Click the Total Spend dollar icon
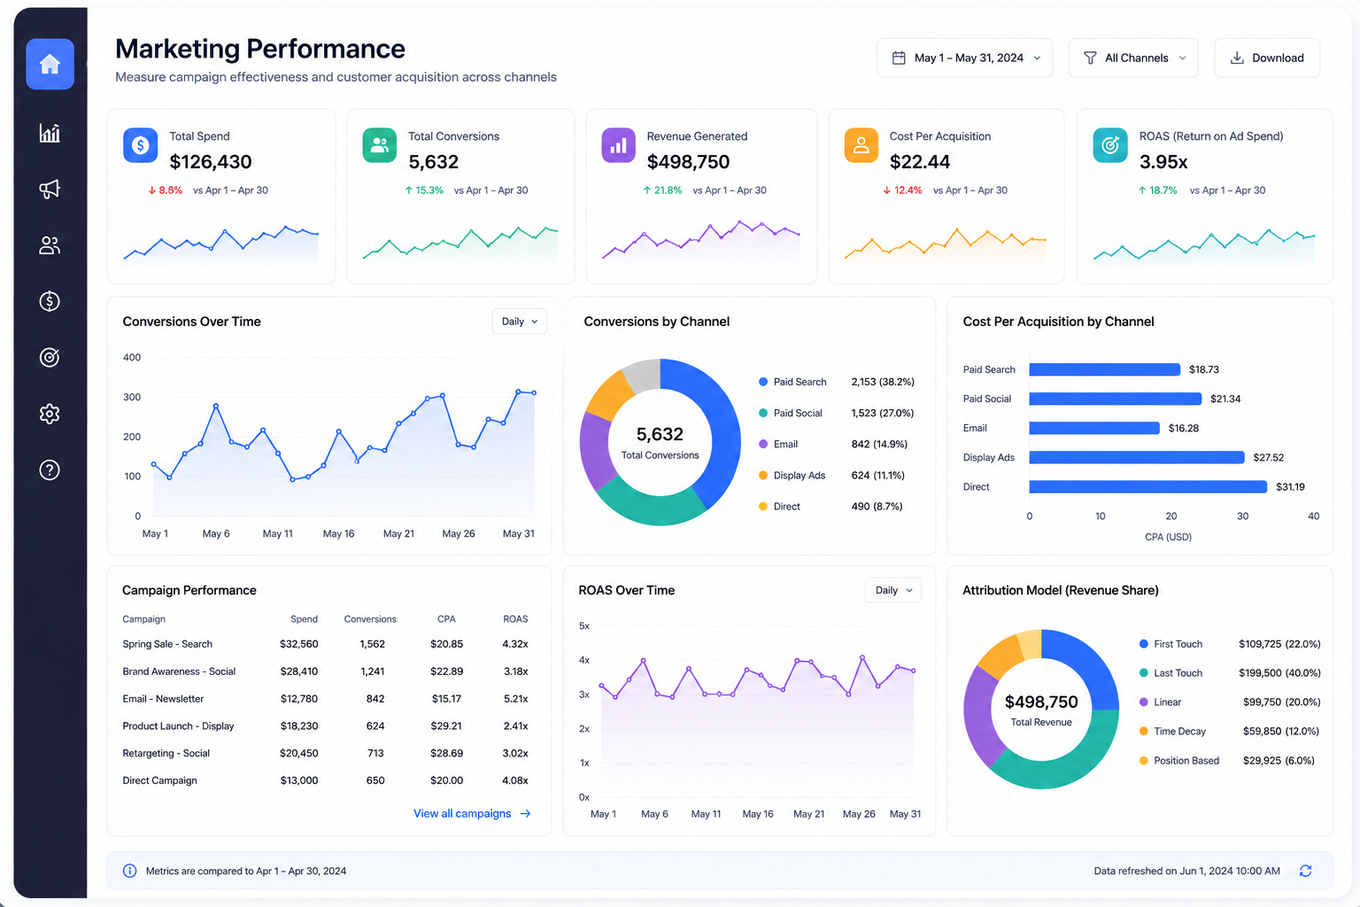The width and height of the screenshot is (1360, 907). [140, 145]
